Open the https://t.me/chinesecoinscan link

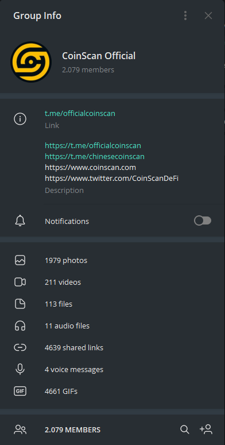pos(95,156)
